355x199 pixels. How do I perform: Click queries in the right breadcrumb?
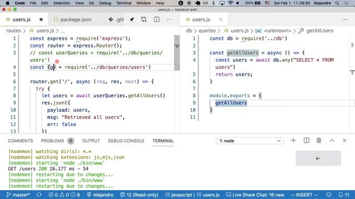(207, 31)
